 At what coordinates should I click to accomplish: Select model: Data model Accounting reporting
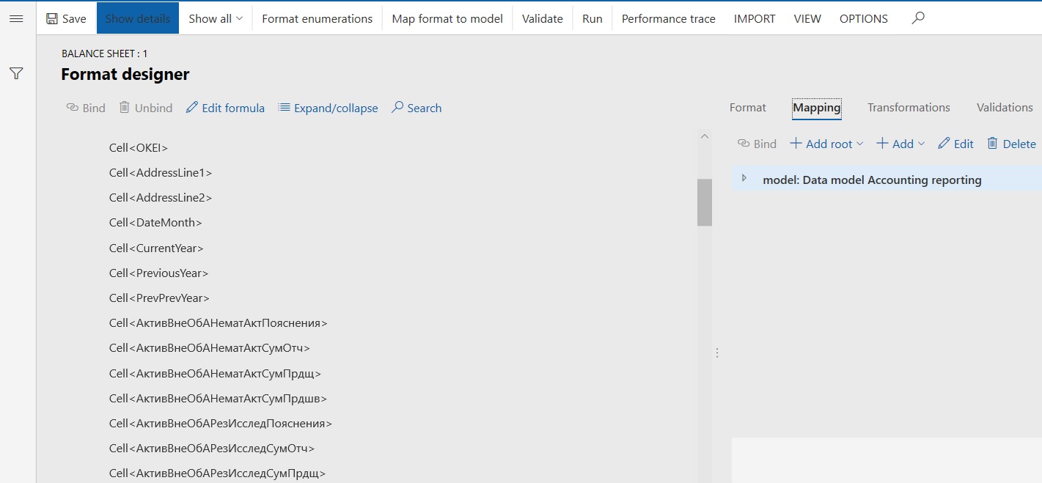[872, 180]
